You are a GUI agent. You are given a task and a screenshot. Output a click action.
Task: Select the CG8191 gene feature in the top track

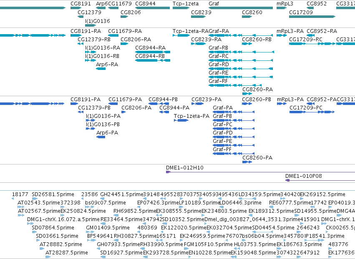(x=76, y=8)
